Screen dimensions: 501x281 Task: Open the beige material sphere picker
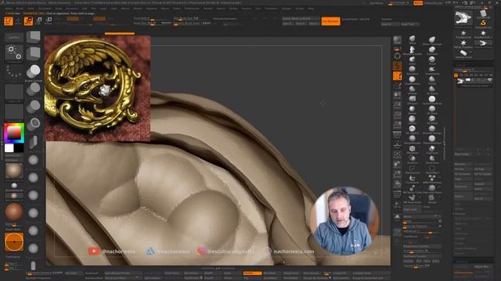14,171
